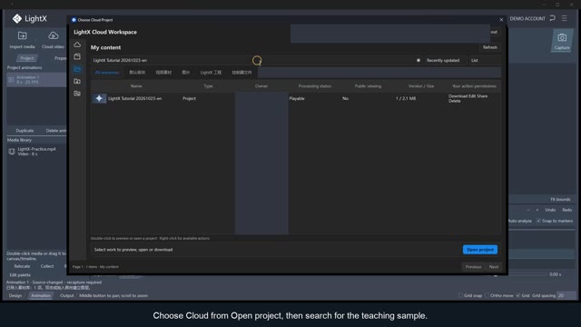Open the List view mode dropdown
The height and width of the screenshot is (327, 581).
tap(484, 61)
